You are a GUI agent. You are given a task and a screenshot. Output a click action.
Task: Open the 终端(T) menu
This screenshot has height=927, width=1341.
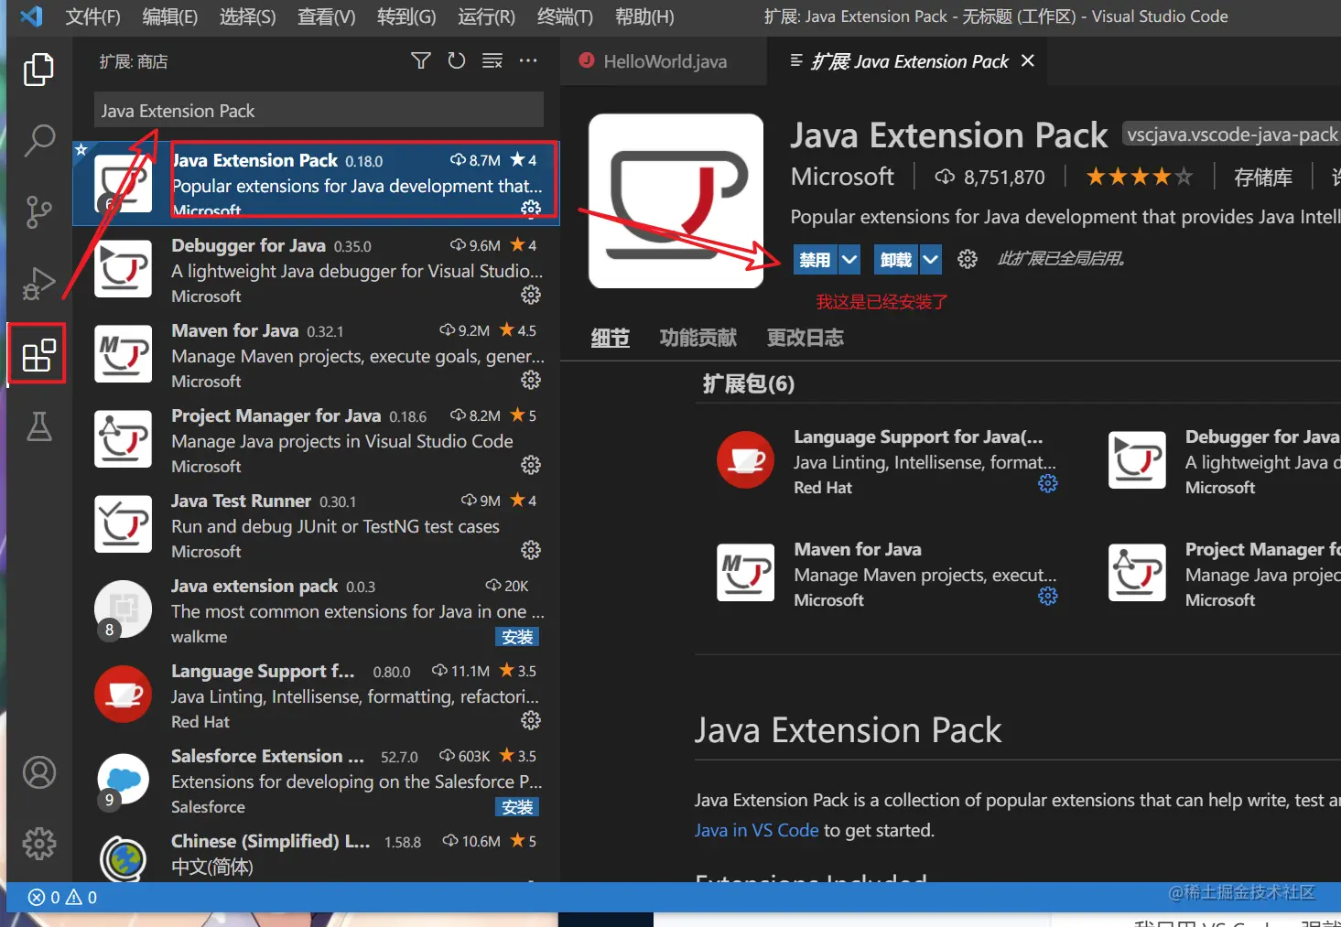tap(566, 16)
